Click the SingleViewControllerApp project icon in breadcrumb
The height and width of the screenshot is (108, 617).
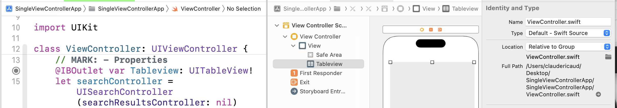pos(9,9)
